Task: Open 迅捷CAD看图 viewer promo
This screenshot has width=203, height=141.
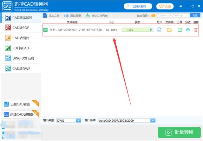Action: point(20,104)
